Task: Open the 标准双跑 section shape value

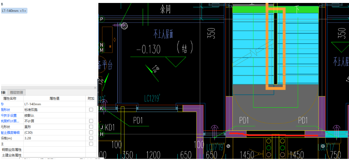Action: [x=55, y=110]
